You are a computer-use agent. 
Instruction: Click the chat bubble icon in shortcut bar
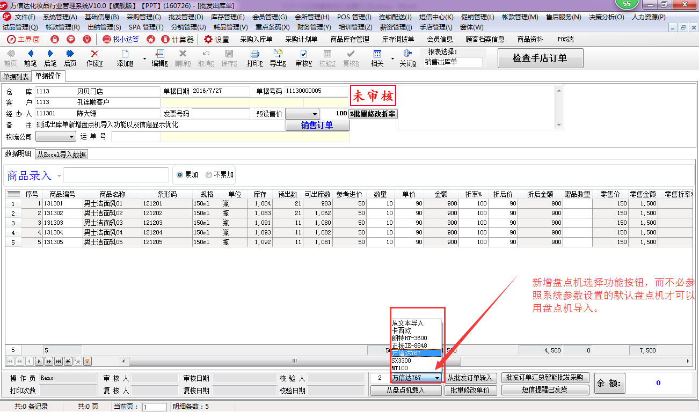tap(71, 39)
